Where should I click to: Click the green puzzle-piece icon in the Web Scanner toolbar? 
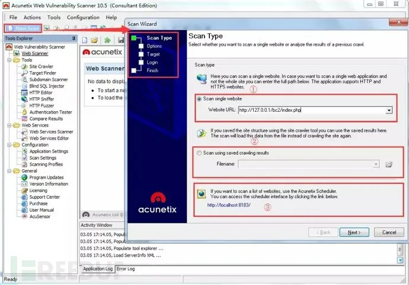pos(107,40)
